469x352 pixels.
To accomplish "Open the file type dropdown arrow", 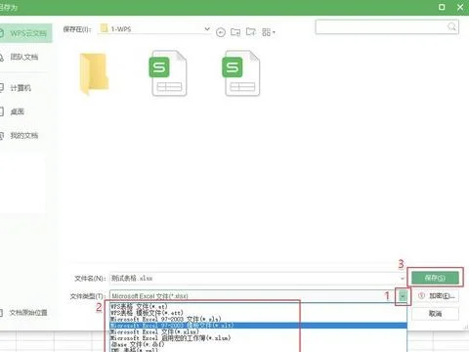I will (403, 296).
